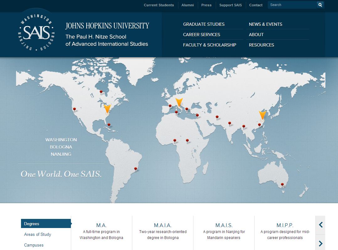Switch to the Campuses tab
Screen dimensions: 338x250
coord(34,245)
